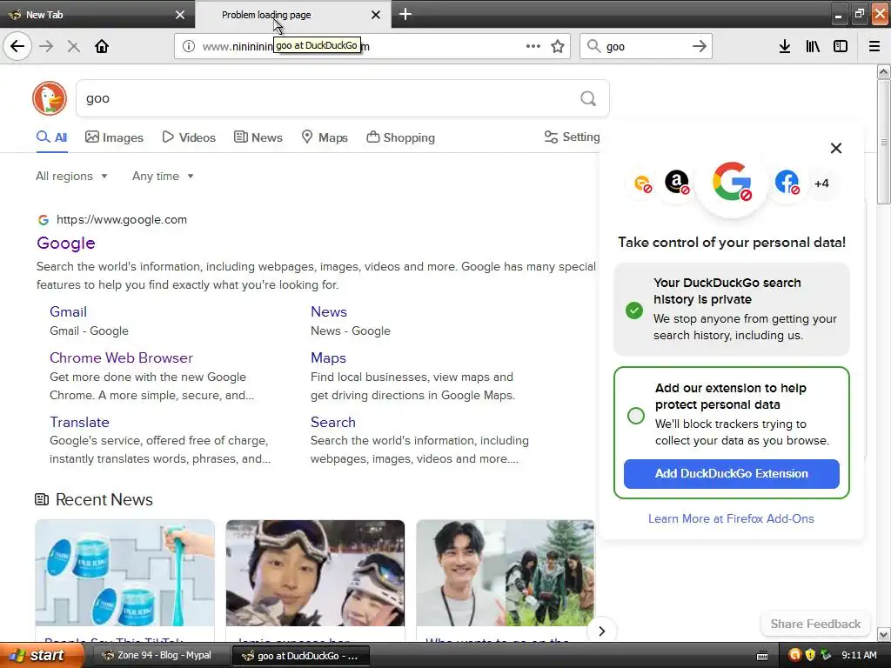Click the scrollbar down arrow
Screen dimensions: 891x668
(883, 634)
